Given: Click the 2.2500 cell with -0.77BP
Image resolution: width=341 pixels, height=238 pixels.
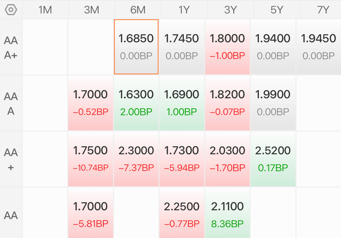Looking at the screenshot, I should pos(182,213).
